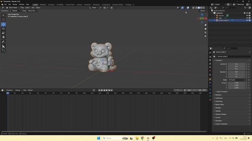Open the Default orientation dropdown
Screen dimensions: 252x141
point(15,11)
